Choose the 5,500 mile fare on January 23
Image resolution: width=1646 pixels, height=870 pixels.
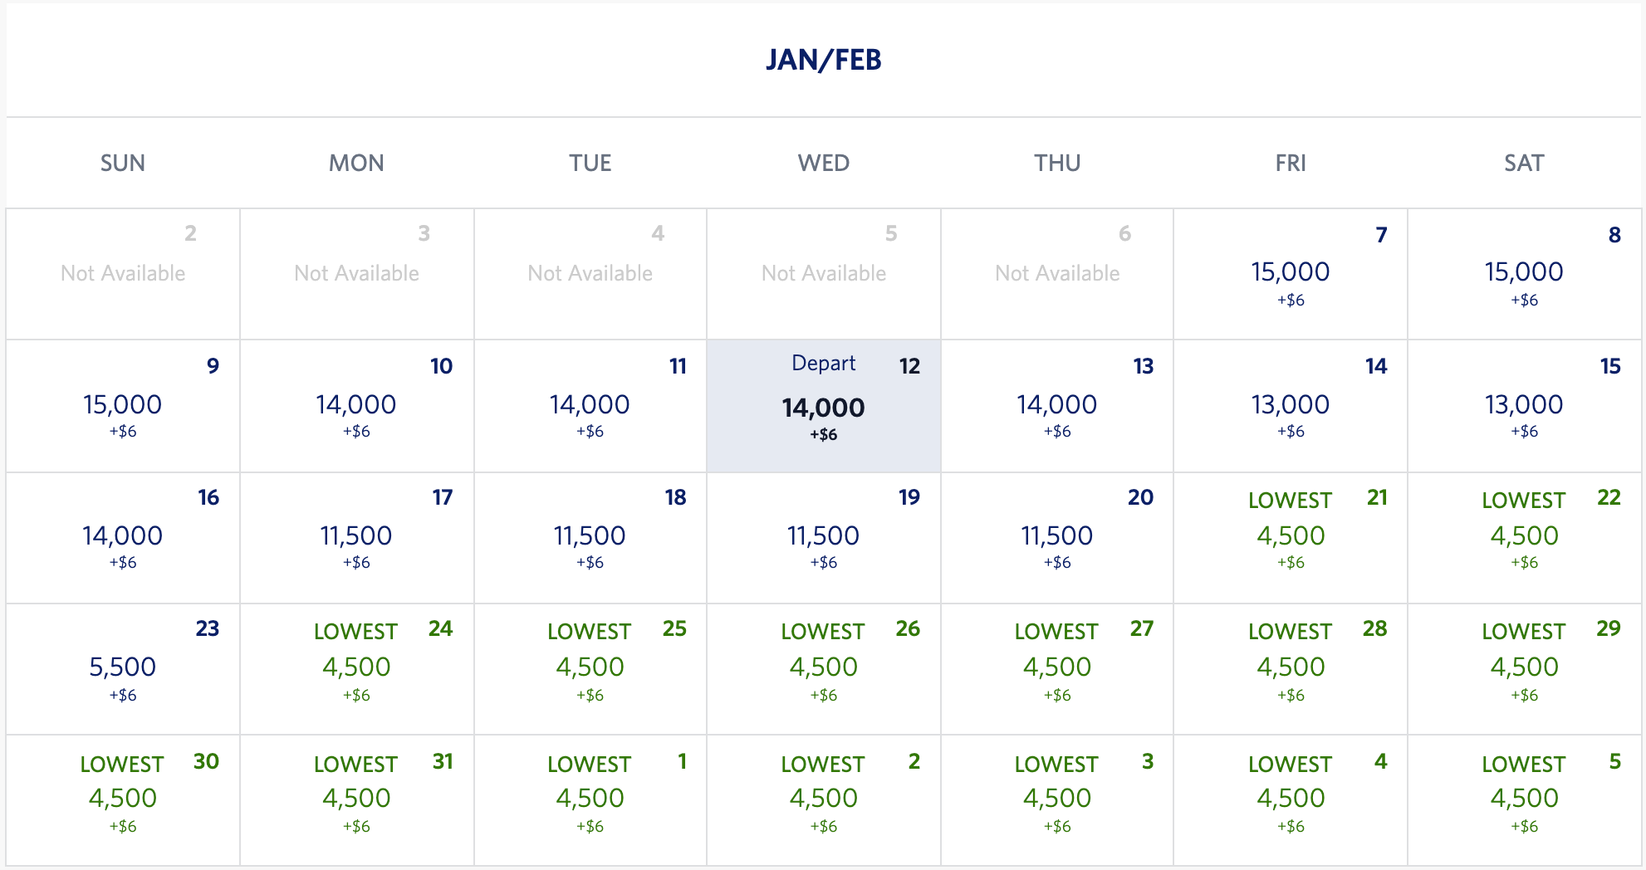click(x=121, y=668)
